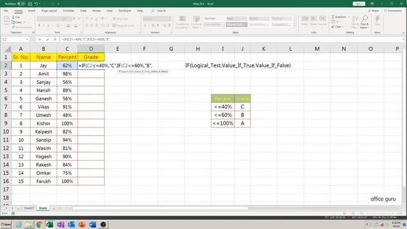
Task: Open the Sort & Filter menu
Action: (x=355, y=22)
